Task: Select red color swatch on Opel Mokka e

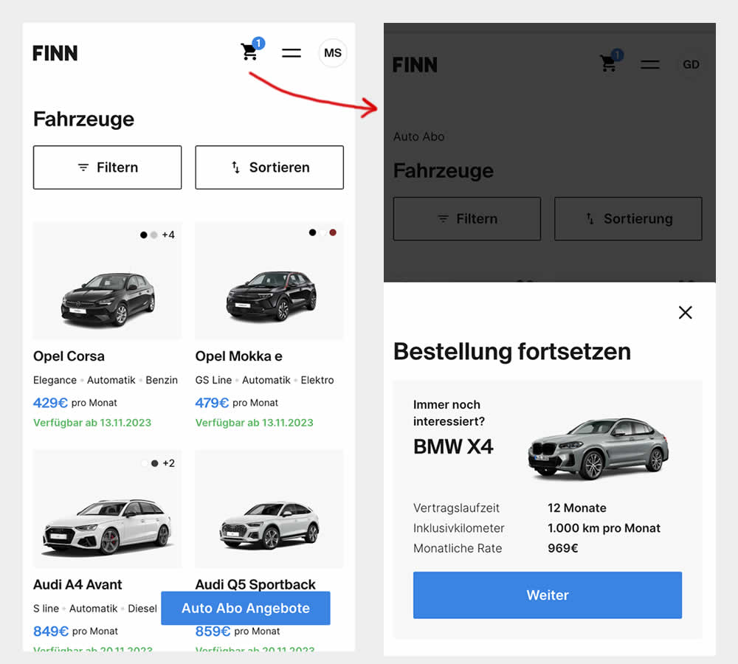Action: (x=333, y=232)
